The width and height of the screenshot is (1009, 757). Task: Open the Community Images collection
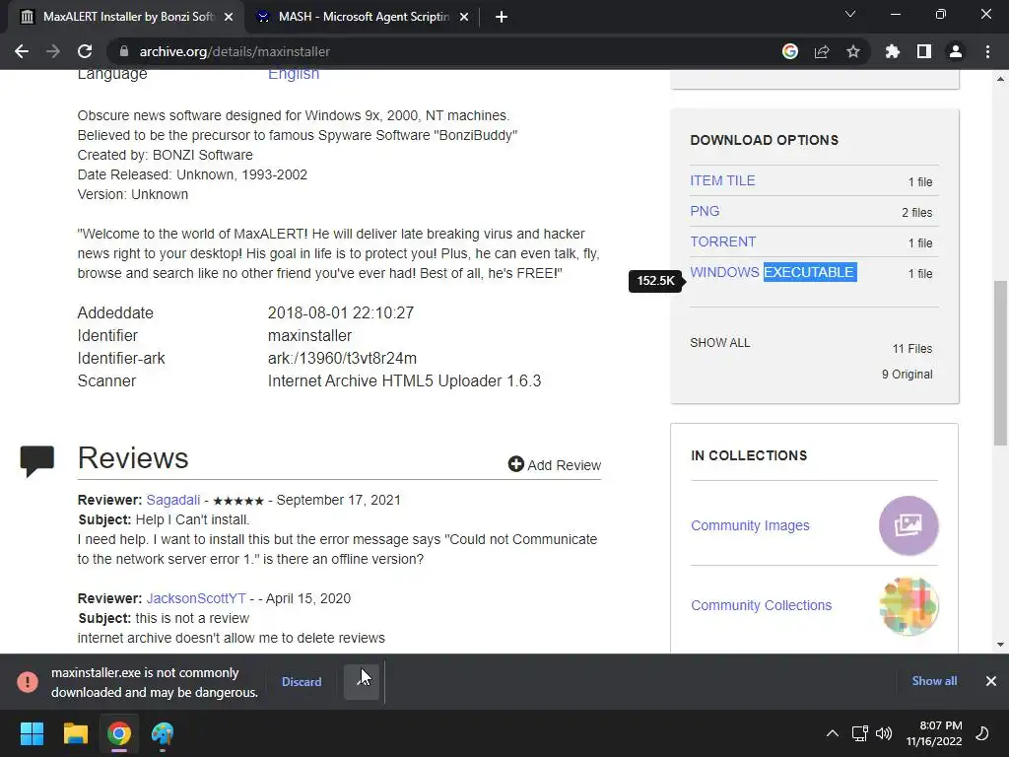[750, 526]
